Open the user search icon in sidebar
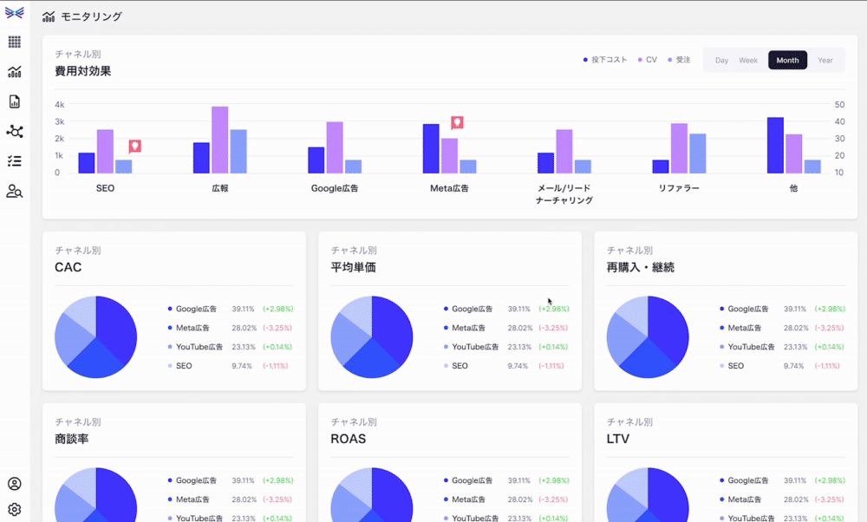867x522 pixels. click(x=15, y=192)
